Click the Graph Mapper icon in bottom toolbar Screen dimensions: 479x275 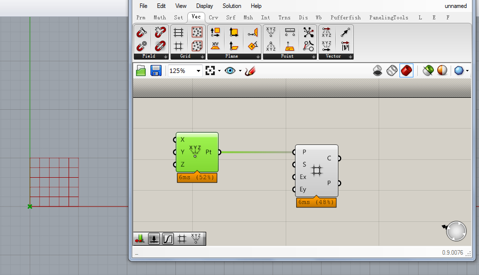pos(168,239)
